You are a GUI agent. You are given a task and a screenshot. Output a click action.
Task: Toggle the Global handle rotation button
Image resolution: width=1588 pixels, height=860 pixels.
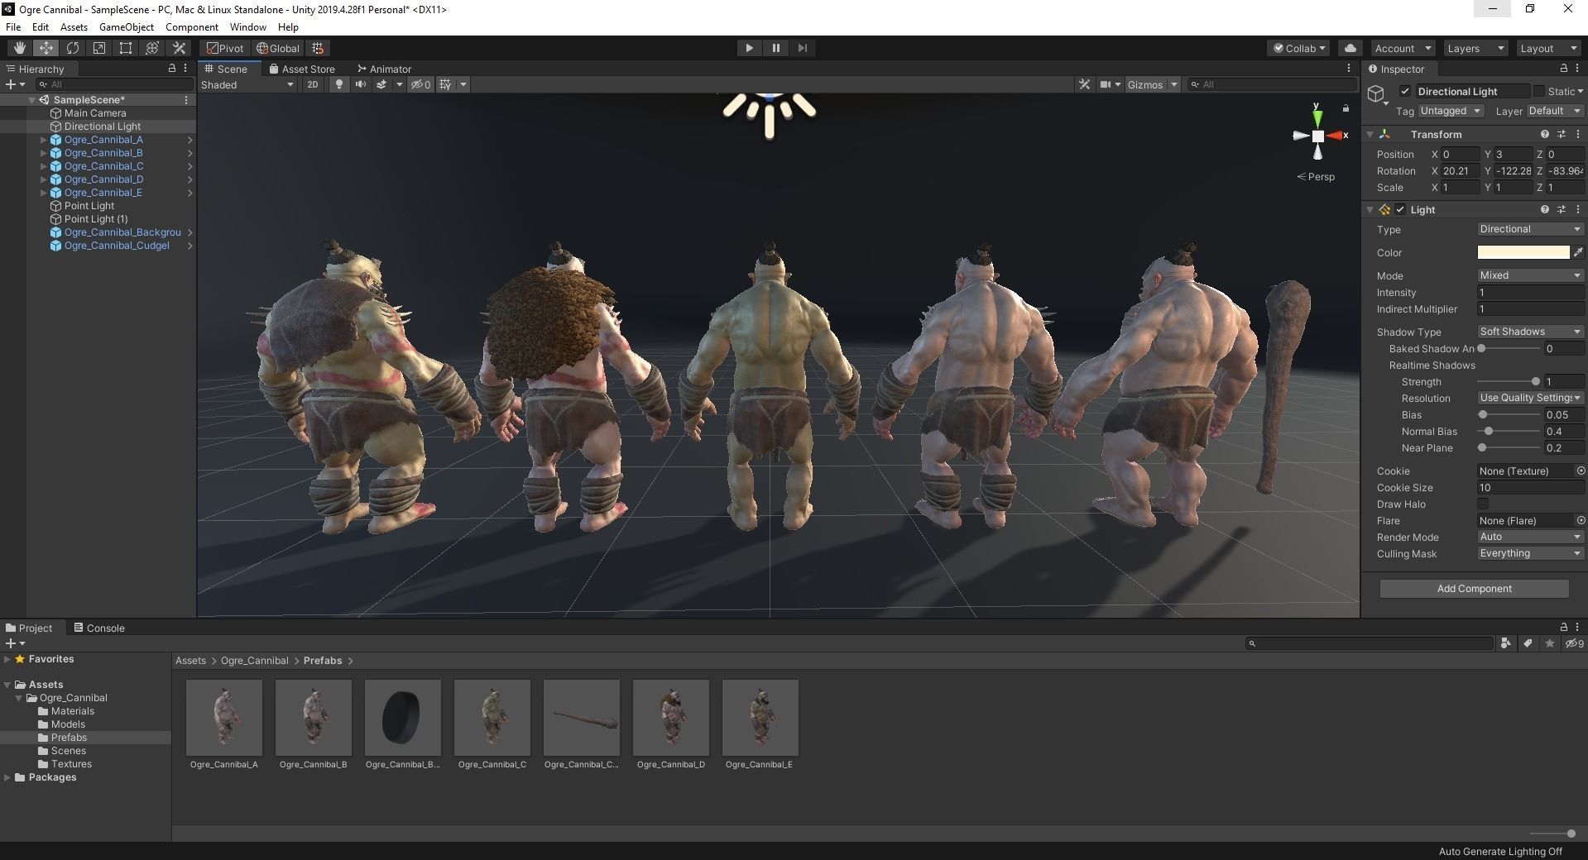point(278,48)
